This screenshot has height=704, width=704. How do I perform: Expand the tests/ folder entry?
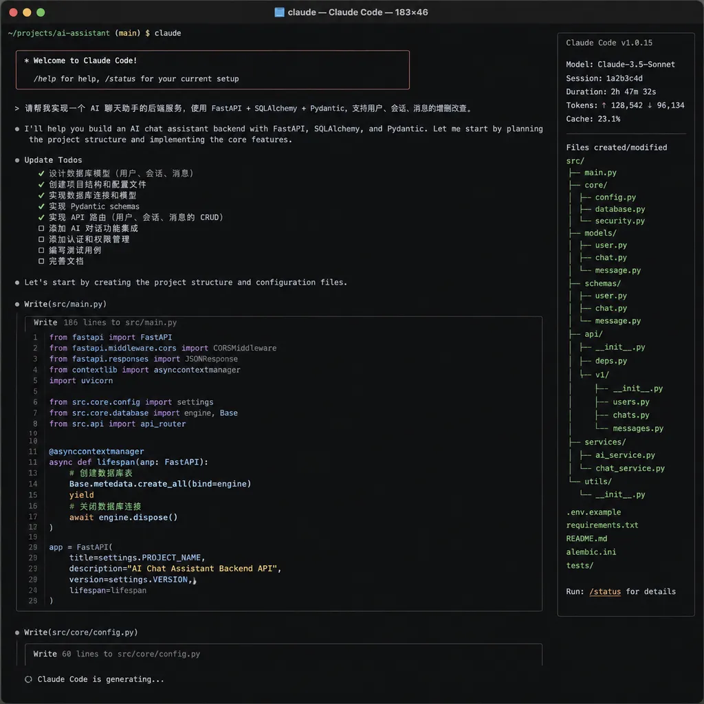tap(580, 566)
